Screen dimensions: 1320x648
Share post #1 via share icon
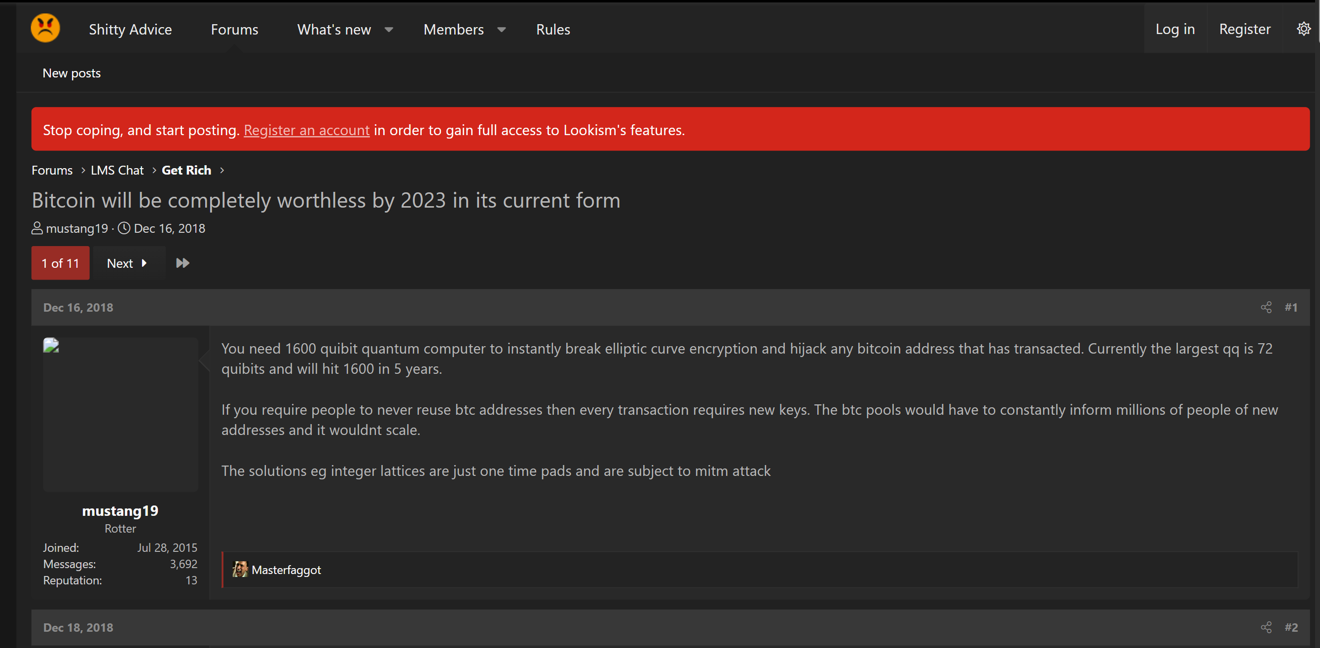1266,307
